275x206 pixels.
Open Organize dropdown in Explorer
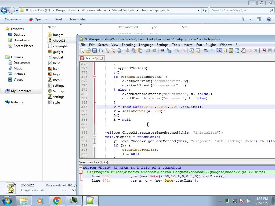[x=13, y=19]
